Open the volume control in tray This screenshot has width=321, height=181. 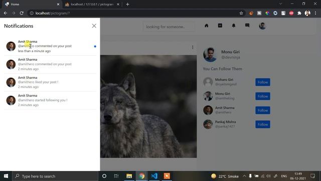pyautogui.click(x=269, y=176)
